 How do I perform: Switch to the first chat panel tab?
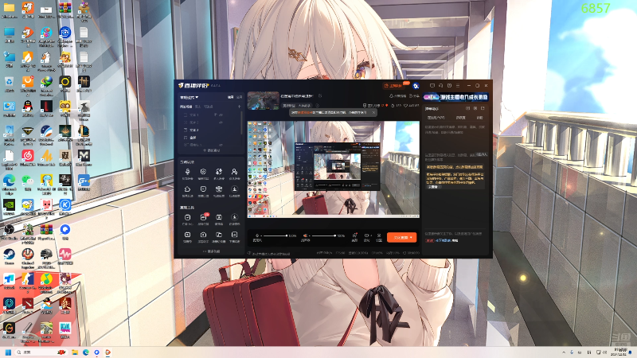[x=436, y=118]
